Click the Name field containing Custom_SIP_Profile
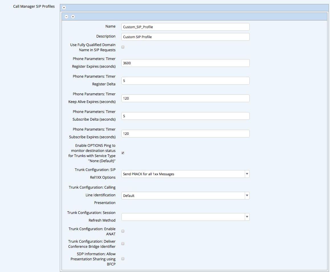Screen dimensions: 330x272 (x=185, y=27)
